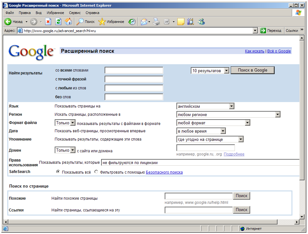Select 'Фильтровать с помощью' SafeSearch radio button
The image size is (308, 234).
point(96,172)
